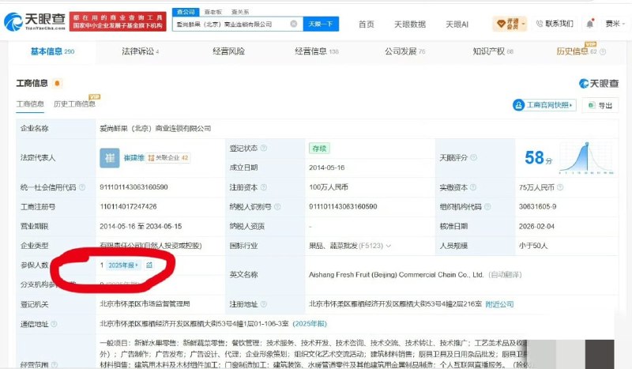Click the 工商官网快照 button
This screenshot has width=632, height=369.
tap(544, 105)
